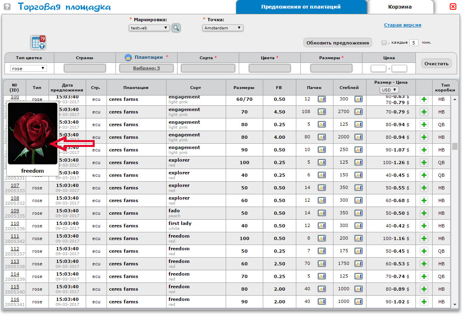Open Пачек chart icon for freedom 100 row

[322, 238]
